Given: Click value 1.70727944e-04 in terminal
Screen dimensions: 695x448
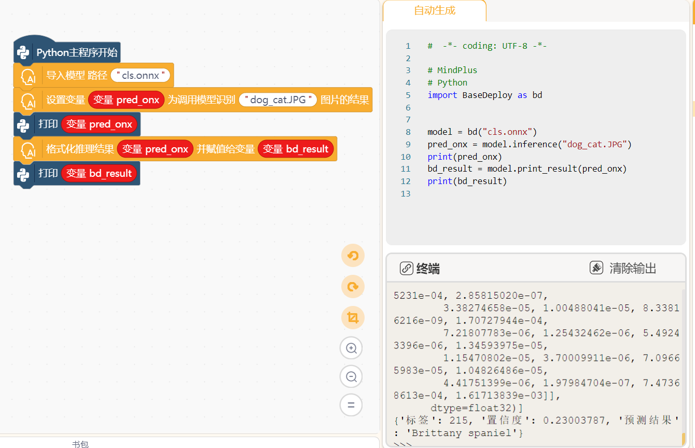Looking at the screenshot, I should tap(499, 321).
